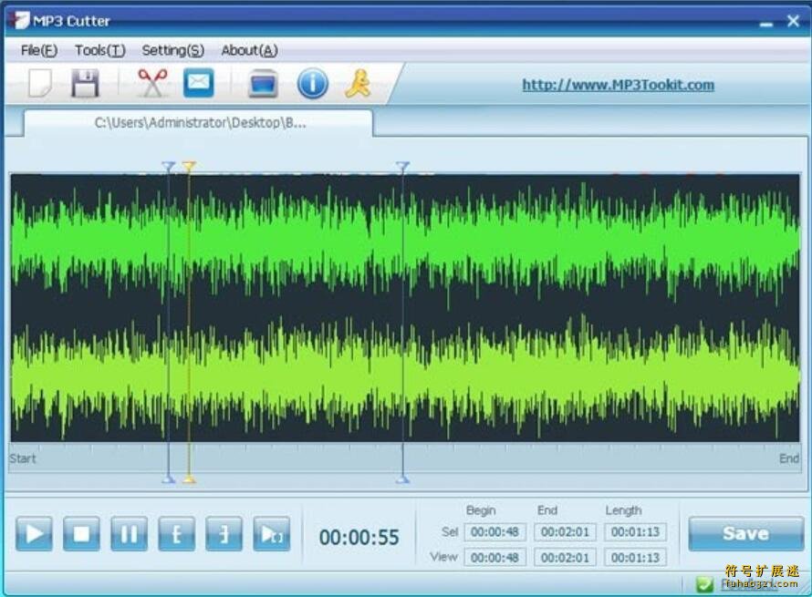
Task: Open the blue info icon
Action: coord(312,83)
